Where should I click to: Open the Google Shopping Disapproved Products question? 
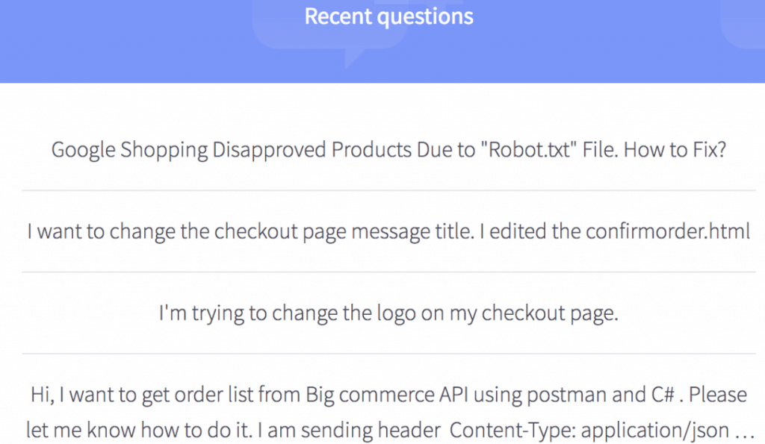pyautogui.click(x=388, y=150)
